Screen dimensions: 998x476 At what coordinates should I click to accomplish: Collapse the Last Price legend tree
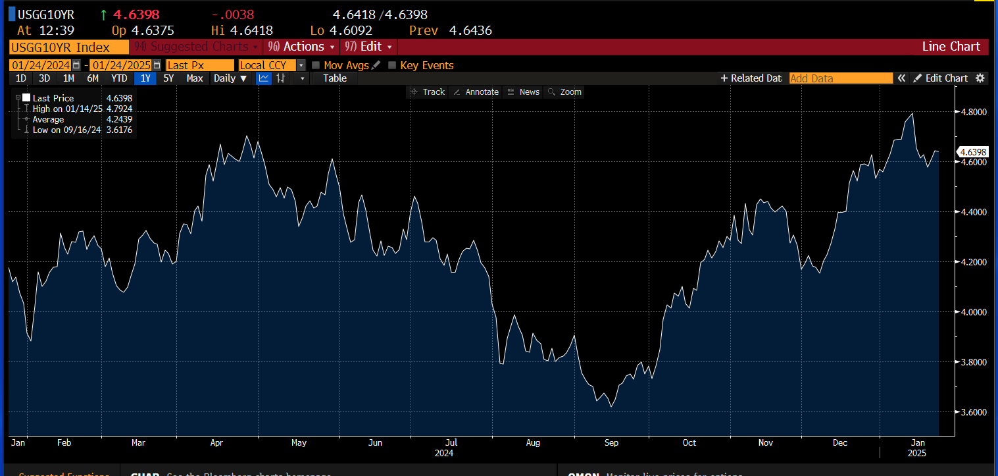click(18, 97)
